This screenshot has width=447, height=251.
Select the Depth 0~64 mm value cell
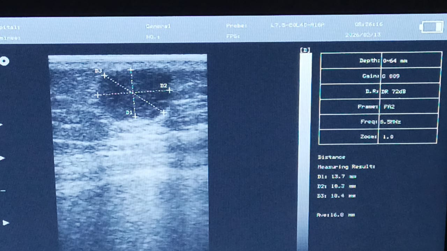411,61
